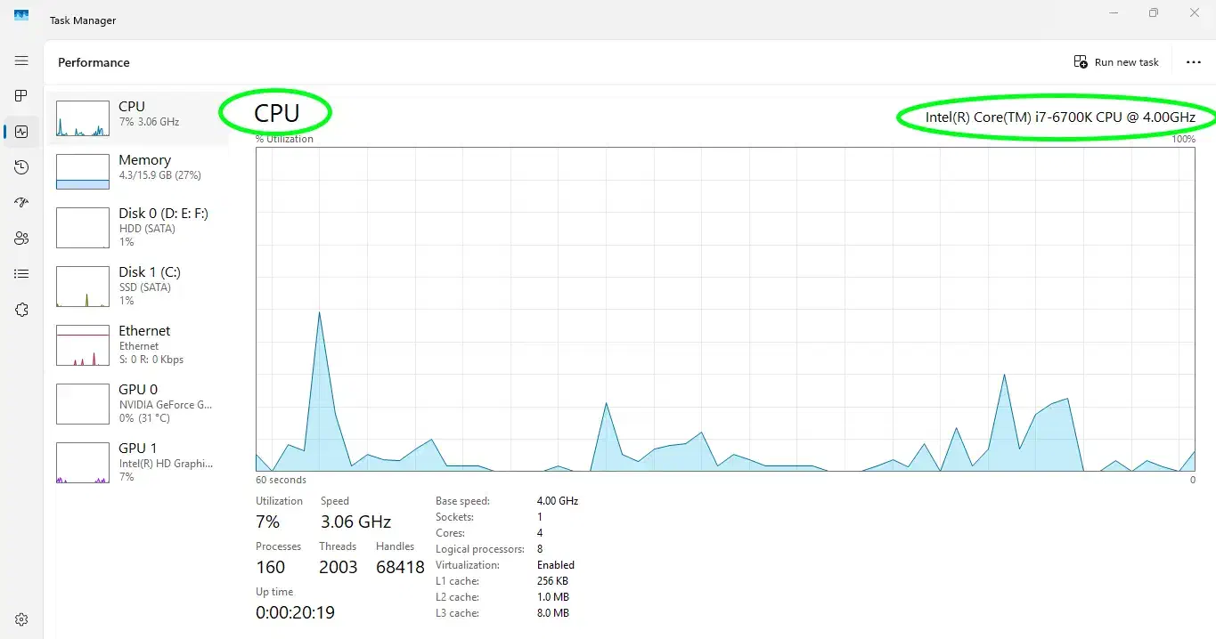Select GPU 0 NVIDIA GeForce entry

(137, 403)
